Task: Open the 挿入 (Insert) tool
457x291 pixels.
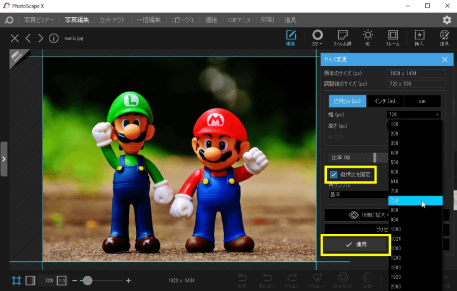Action: (x=419, y=37)
